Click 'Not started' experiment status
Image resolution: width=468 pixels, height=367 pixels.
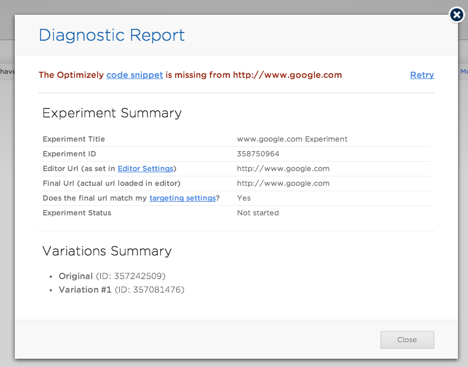pos(258,213)
